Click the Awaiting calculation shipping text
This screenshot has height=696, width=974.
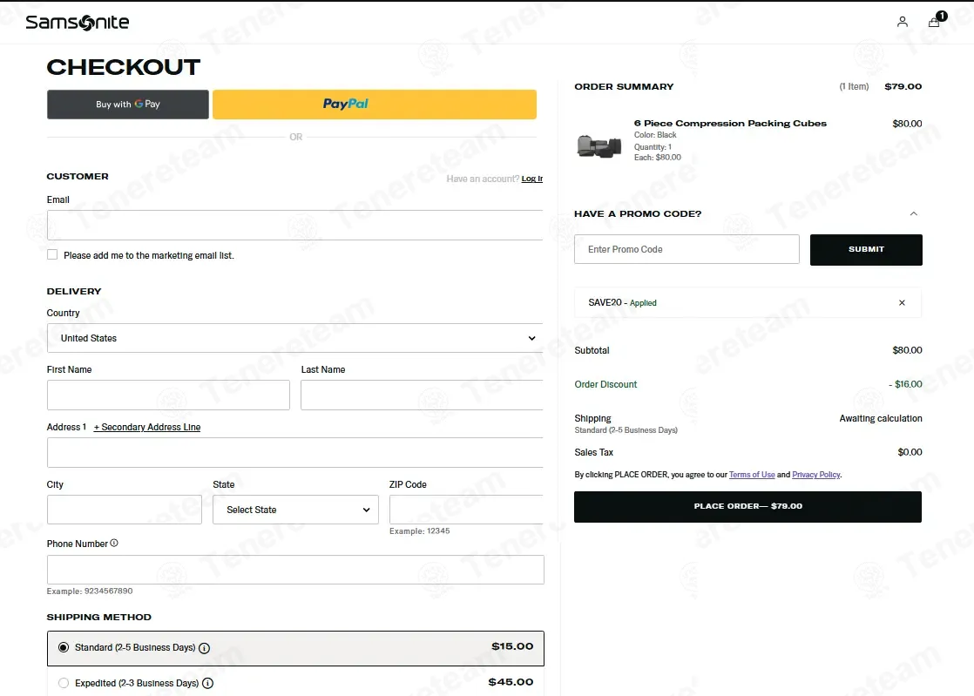point(880,418)
